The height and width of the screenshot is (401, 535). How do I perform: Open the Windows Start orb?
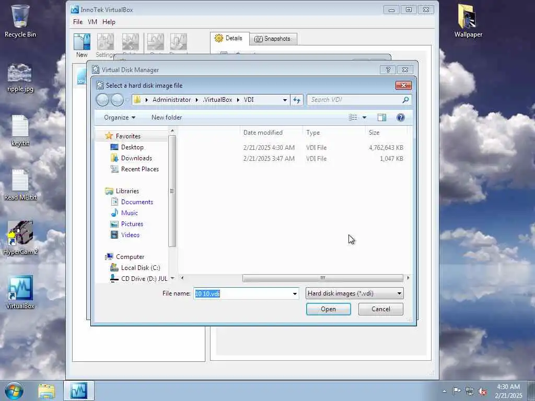coord(14,391)
